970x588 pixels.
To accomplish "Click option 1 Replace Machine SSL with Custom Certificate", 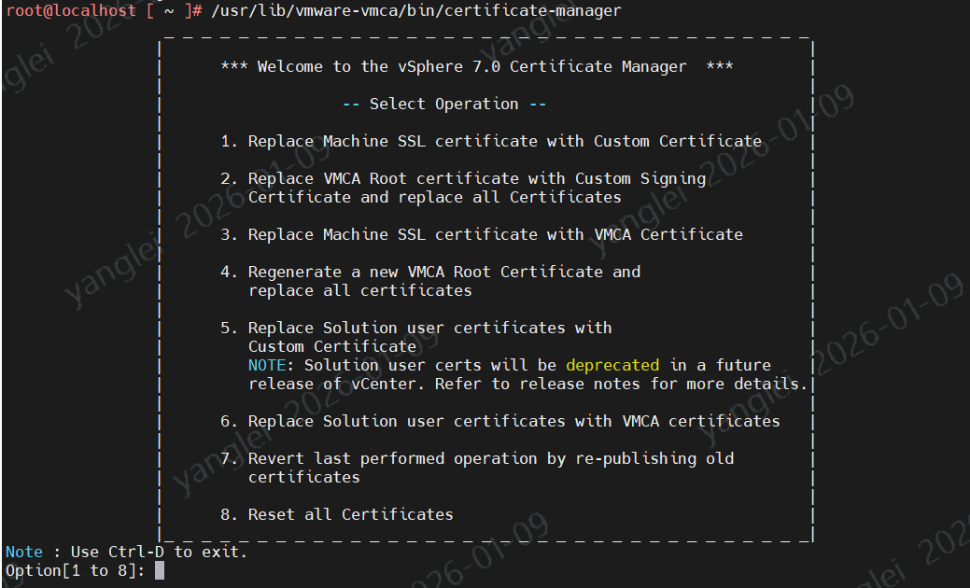I will point(490,141).
